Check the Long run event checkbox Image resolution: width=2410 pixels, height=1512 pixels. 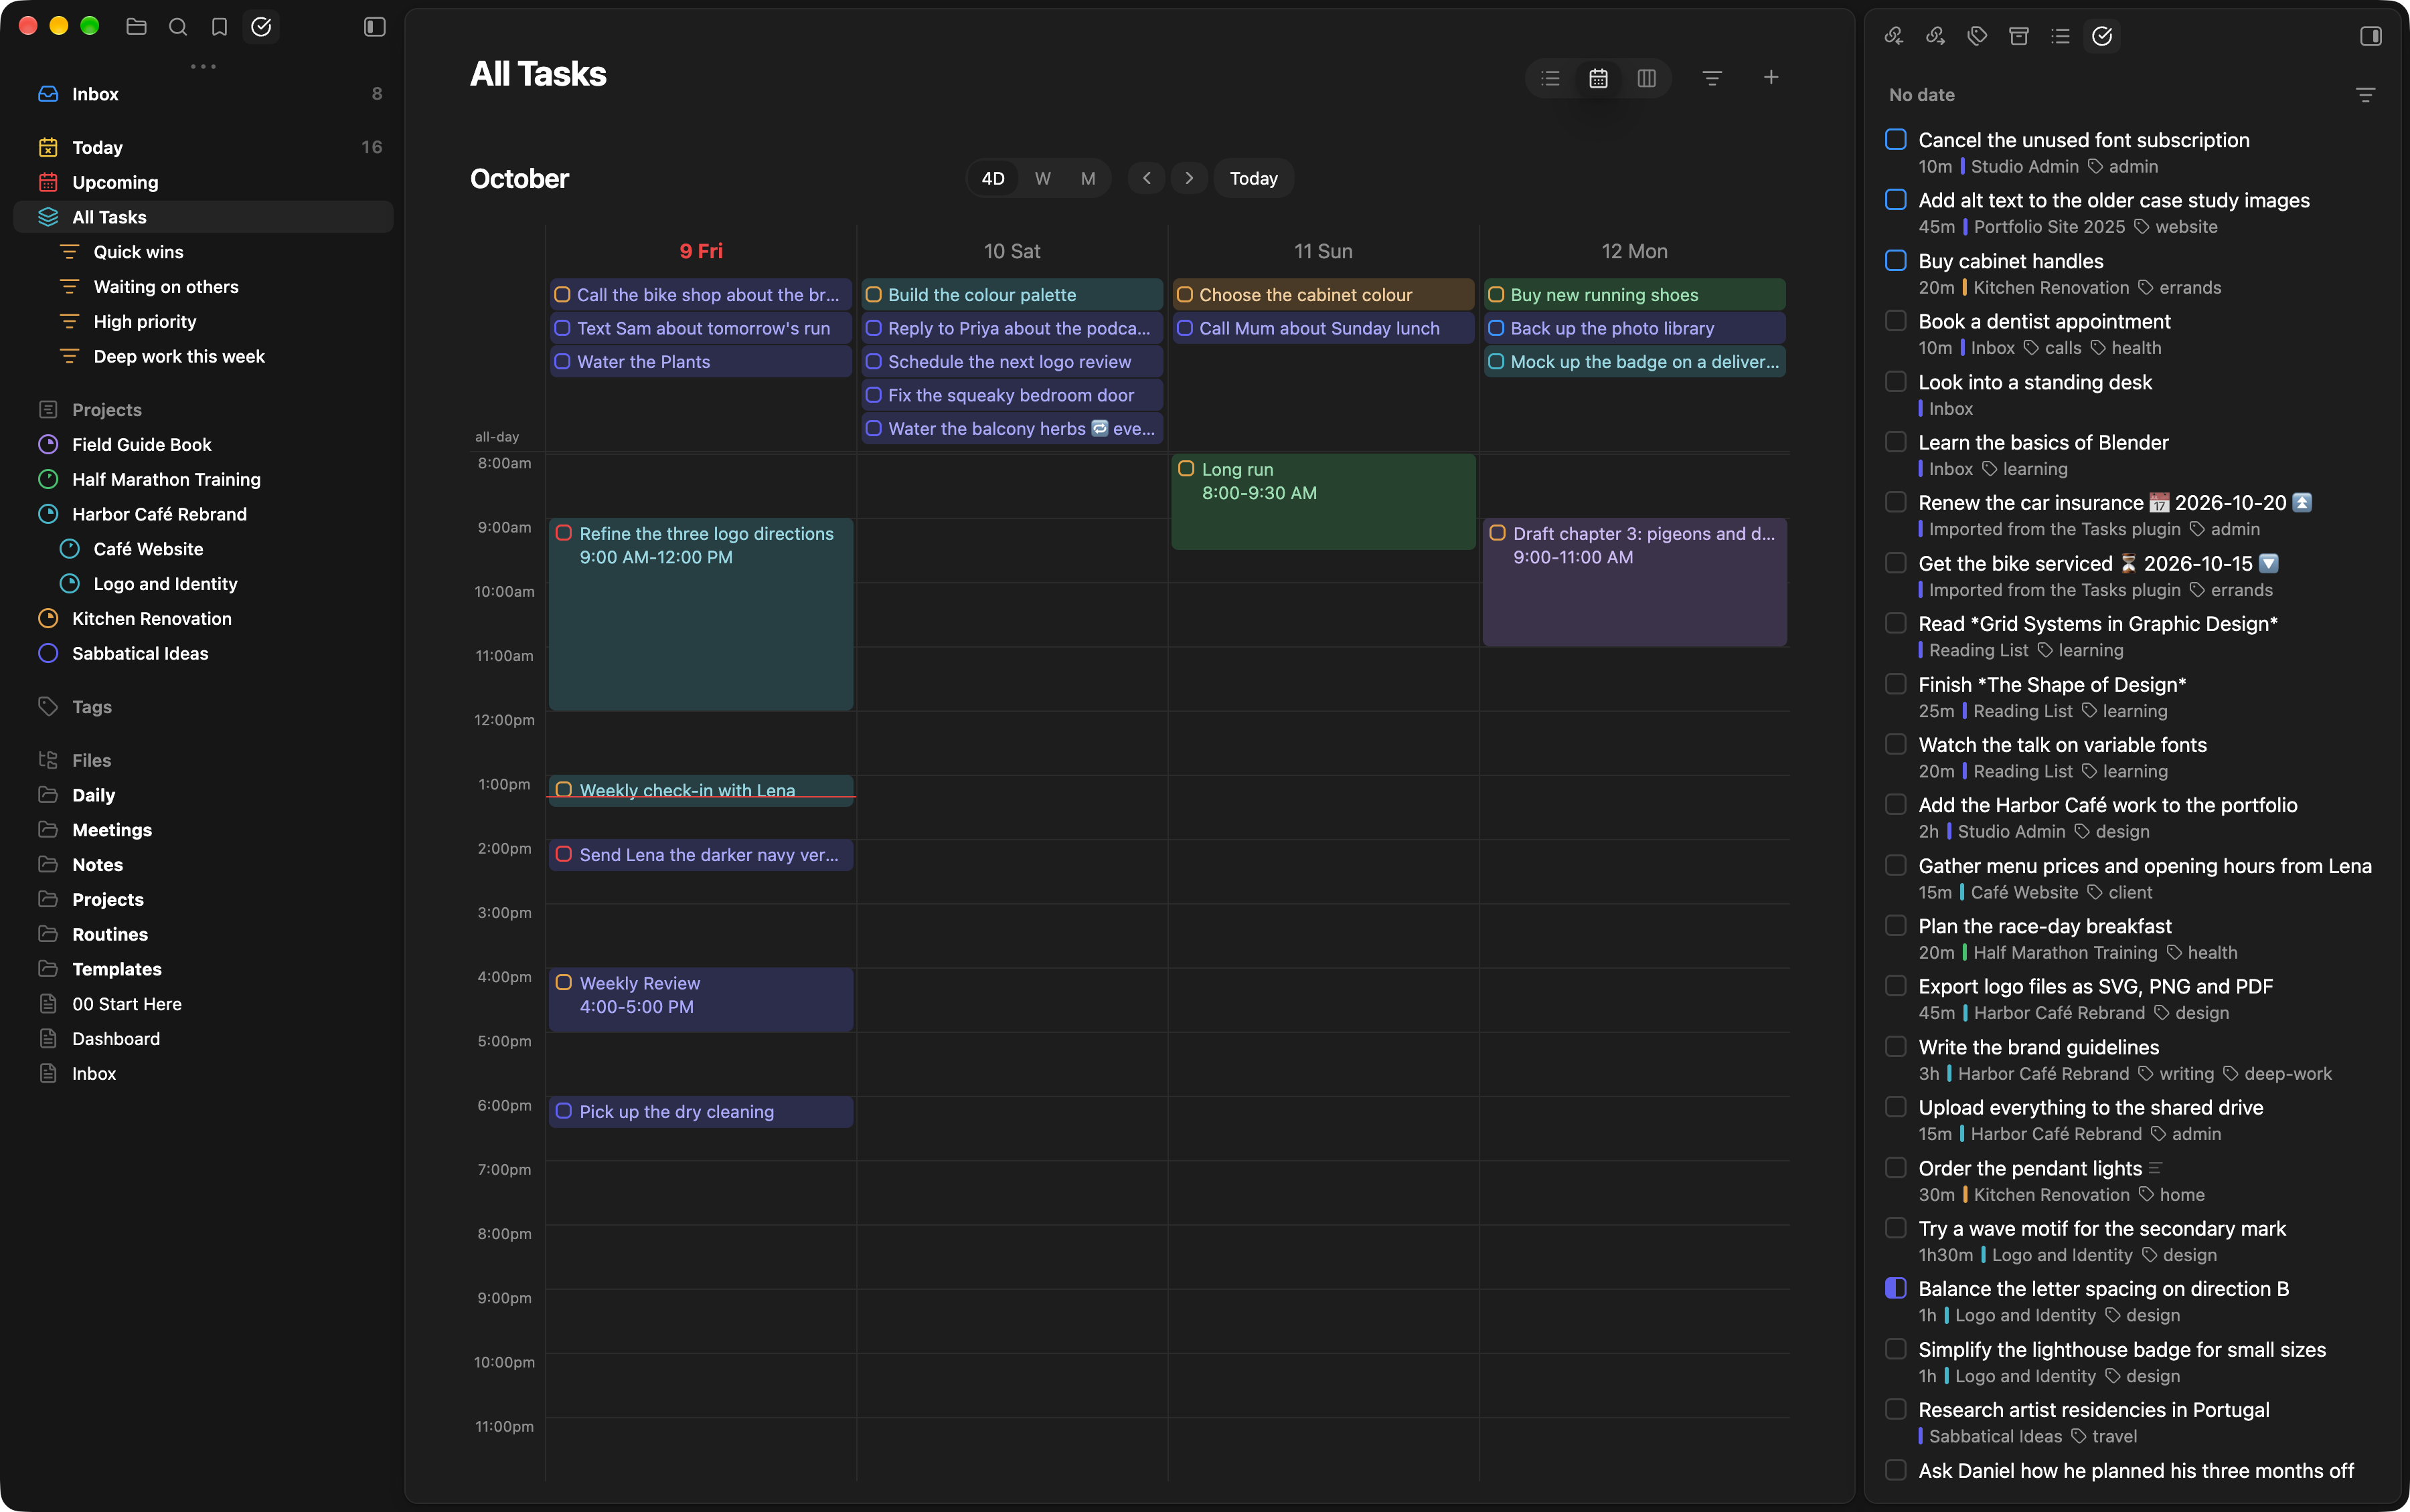[1186, 469]
